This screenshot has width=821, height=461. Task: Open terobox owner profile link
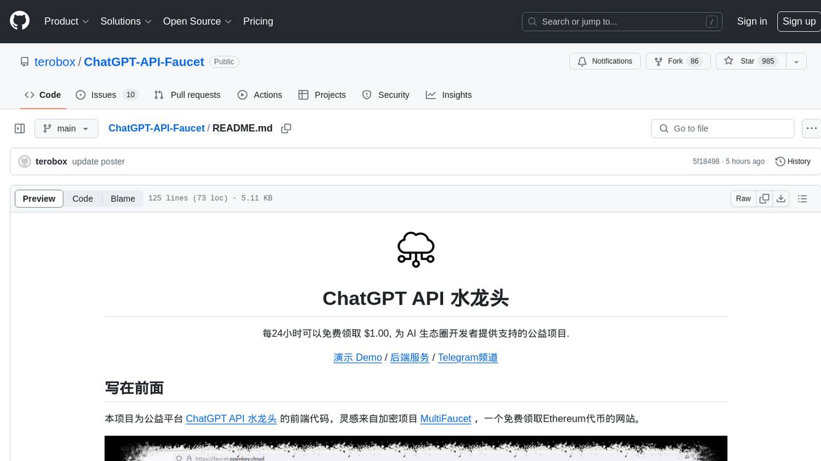click(x=55, y=62)
